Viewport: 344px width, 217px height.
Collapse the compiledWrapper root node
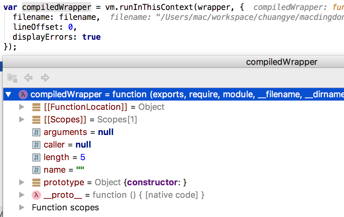(x=9, y=94)
